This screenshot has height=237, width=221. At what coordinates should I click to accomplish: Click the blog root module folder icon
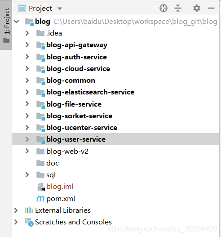[x=29, y=22]
